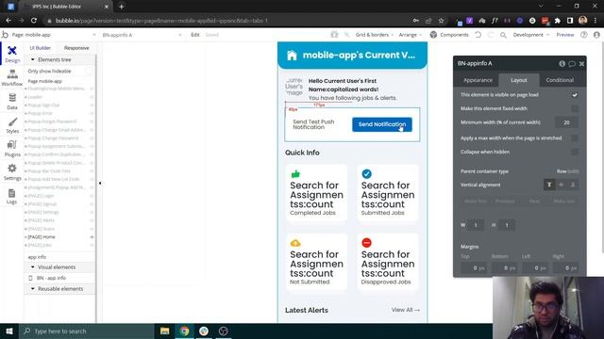The image size is (604, 339).
Task: Open File Explorer from taskbar
Action: click(x=164, y=331)
